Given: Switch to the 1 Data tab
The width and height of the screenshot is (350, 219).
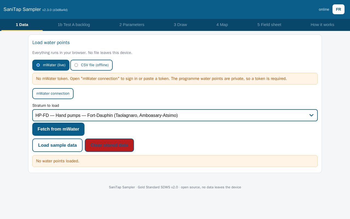Looking at the screenshot, I should coord(22,25).
